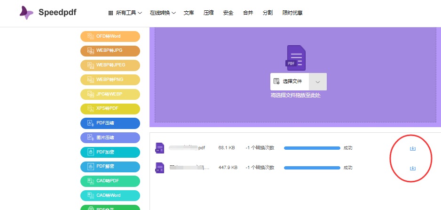Open the 文库 menu item
441x210 pixels.
tap(189, 13)
